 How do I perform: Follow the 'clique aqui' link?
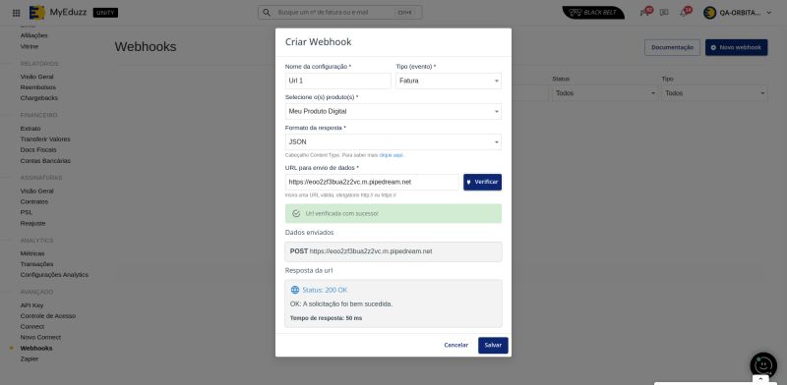[x=391, y=155]
